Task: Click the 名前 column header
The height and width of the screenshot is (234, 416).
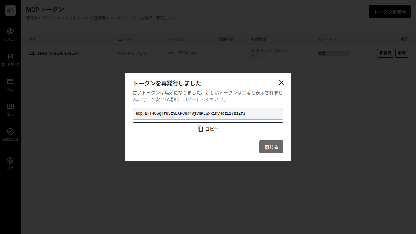Action: coord(32,39)
